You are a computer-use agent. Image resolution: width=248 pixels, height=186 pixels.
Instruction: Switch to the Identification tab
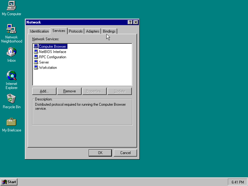point(39,31)
